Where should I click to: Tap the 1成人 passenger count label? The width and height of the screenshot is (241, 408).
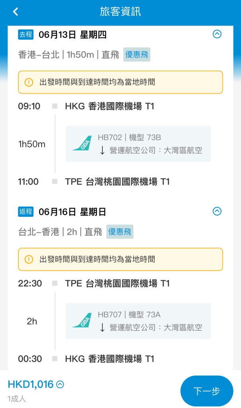pyautogui.click(x=17, y=398)
